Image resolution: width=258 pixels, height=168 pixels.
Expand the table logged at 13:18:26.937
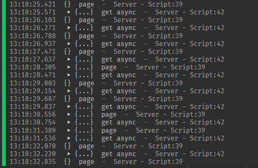69,44
